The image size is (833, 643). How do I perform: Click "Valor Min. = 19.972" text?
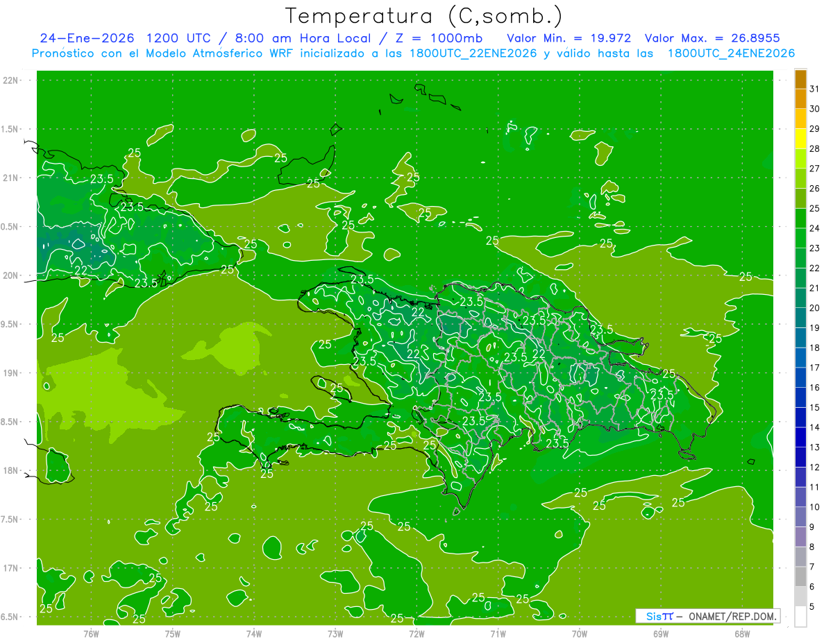pos(569,38)
